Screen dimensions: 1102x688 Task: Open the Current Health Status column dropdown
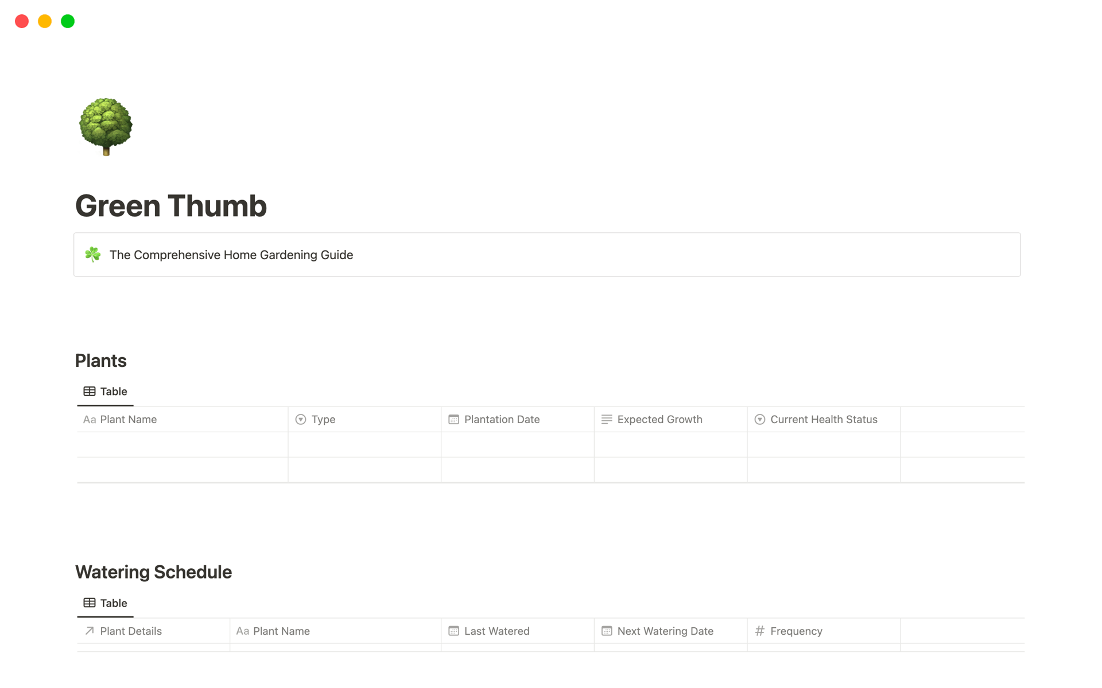[x=823, y=420]
